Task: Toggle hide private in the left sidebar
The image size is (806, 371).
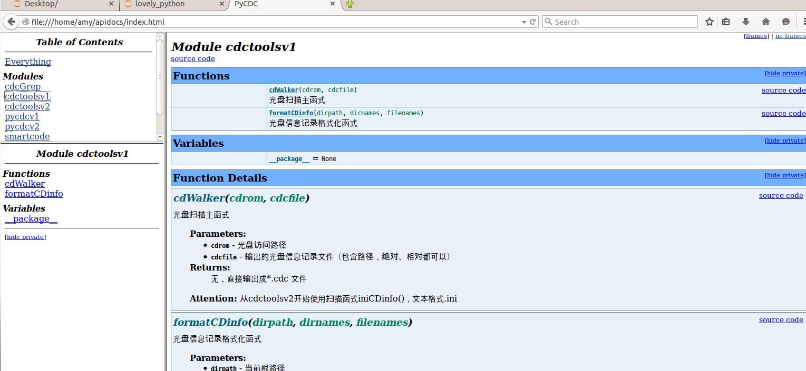Action: click(x=25, y=237)
